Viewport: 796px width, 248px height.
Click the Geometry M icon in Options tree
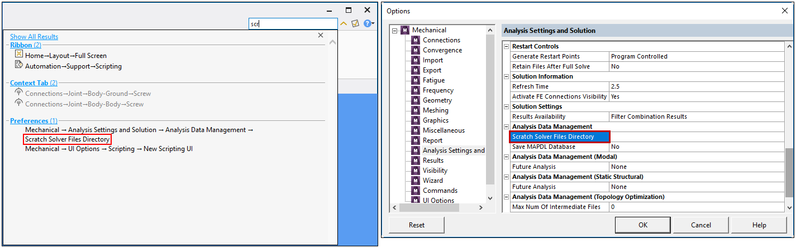point(416,100)
